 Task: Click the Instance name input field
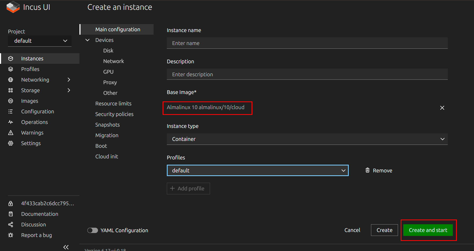pos(307,43)
